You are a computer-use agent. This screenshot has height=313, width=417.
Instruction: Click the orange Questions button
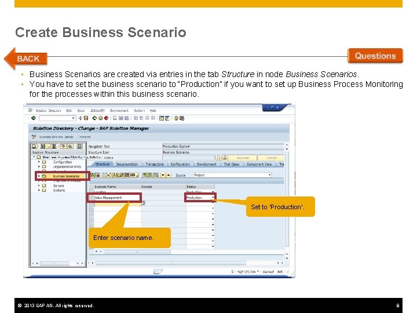375,56
